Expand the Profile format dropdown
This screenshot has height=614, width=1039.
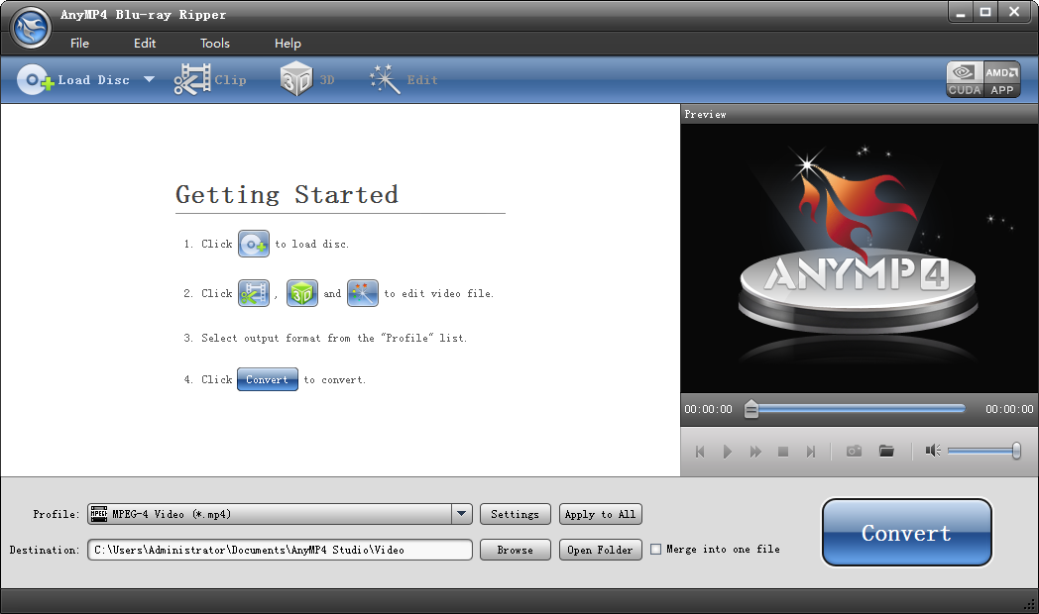coord(461,514)
